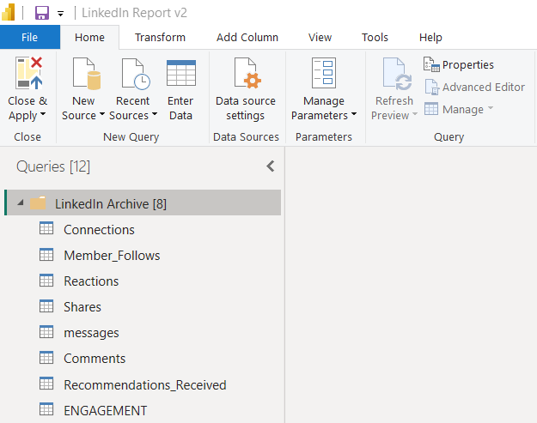Switch to the Tools ribbon tab
This screenshot has height=423, width=537.
tap(375, 37)
